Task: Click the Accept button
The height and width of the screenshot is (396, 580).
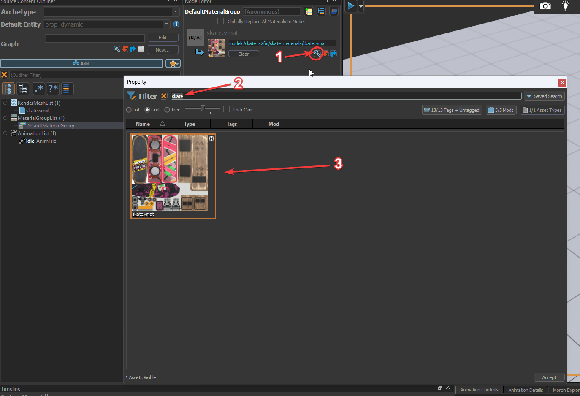Action: point(549,377)
